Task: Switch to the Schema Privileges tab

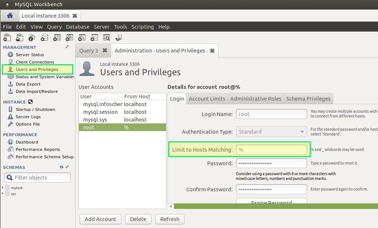Action: pyautogui.click(x=308, y=98)
